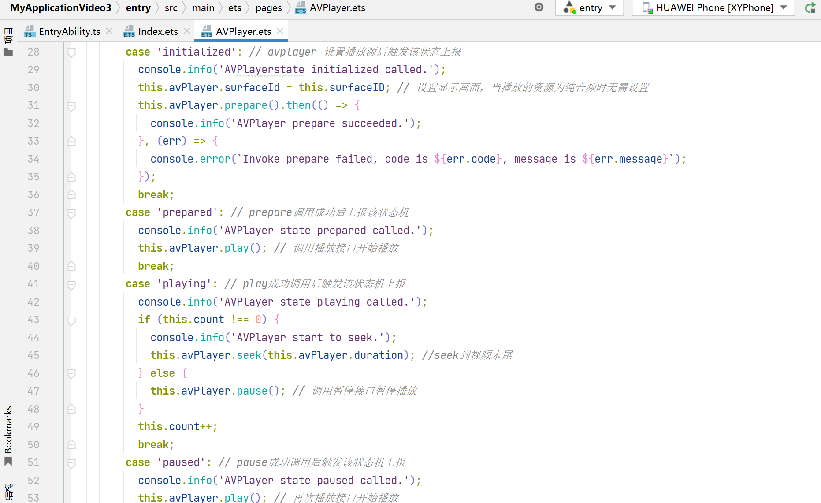Toggle the fold end marker at line 48

pyautogui.click(x=71, y=409)
